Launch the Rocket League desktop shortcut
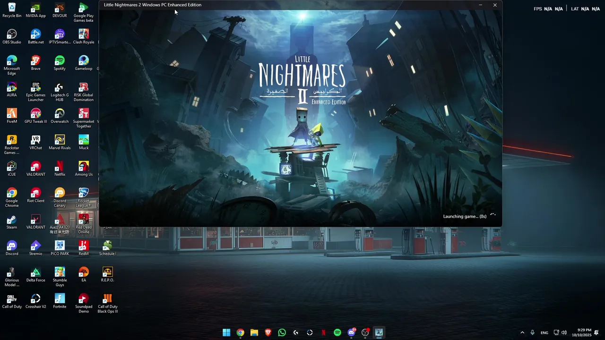The width and height of the screenshot is (605, 340). pos(84,198)
